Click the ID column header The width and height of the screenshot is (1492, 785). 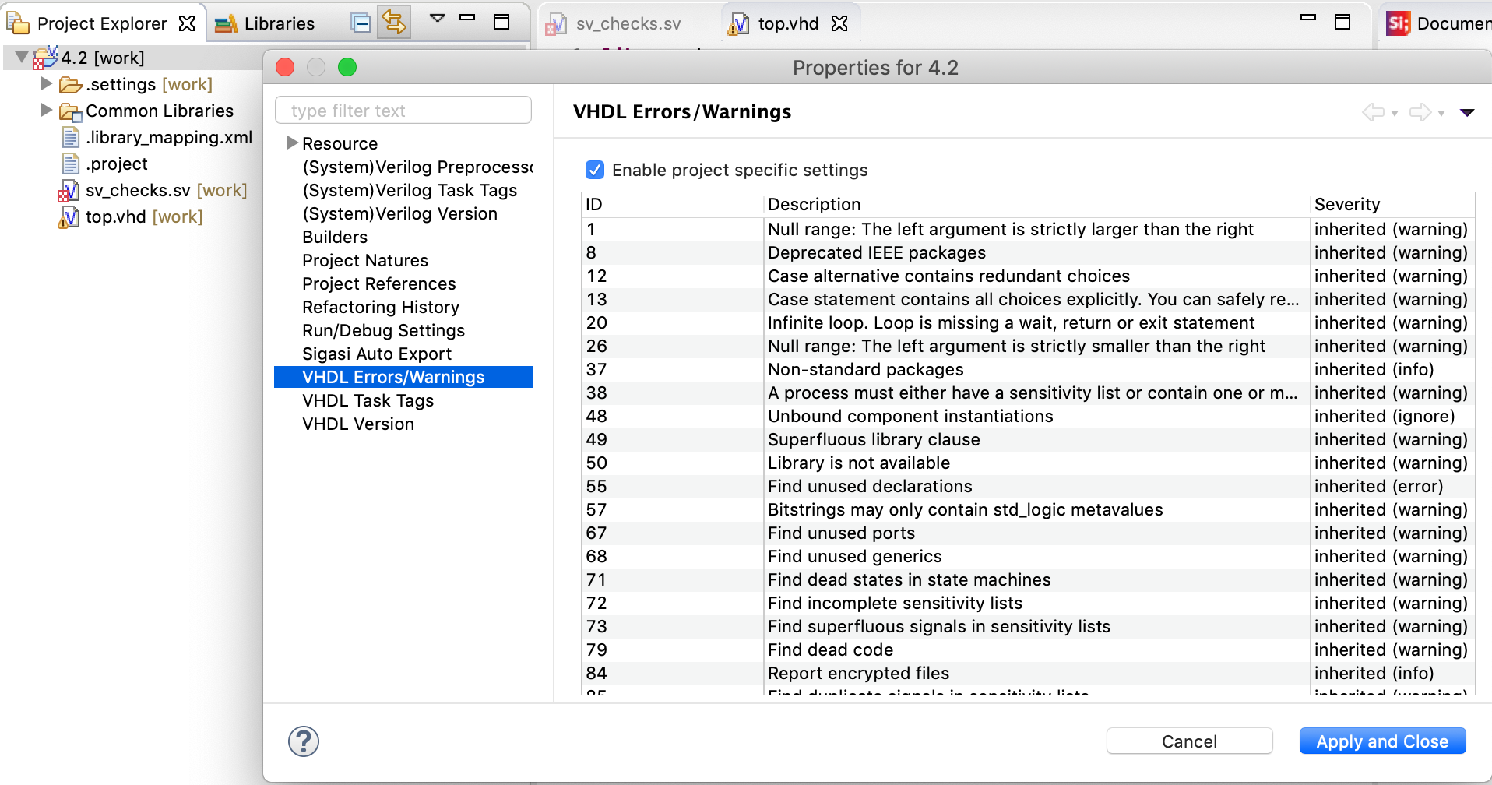pos(673,204)
